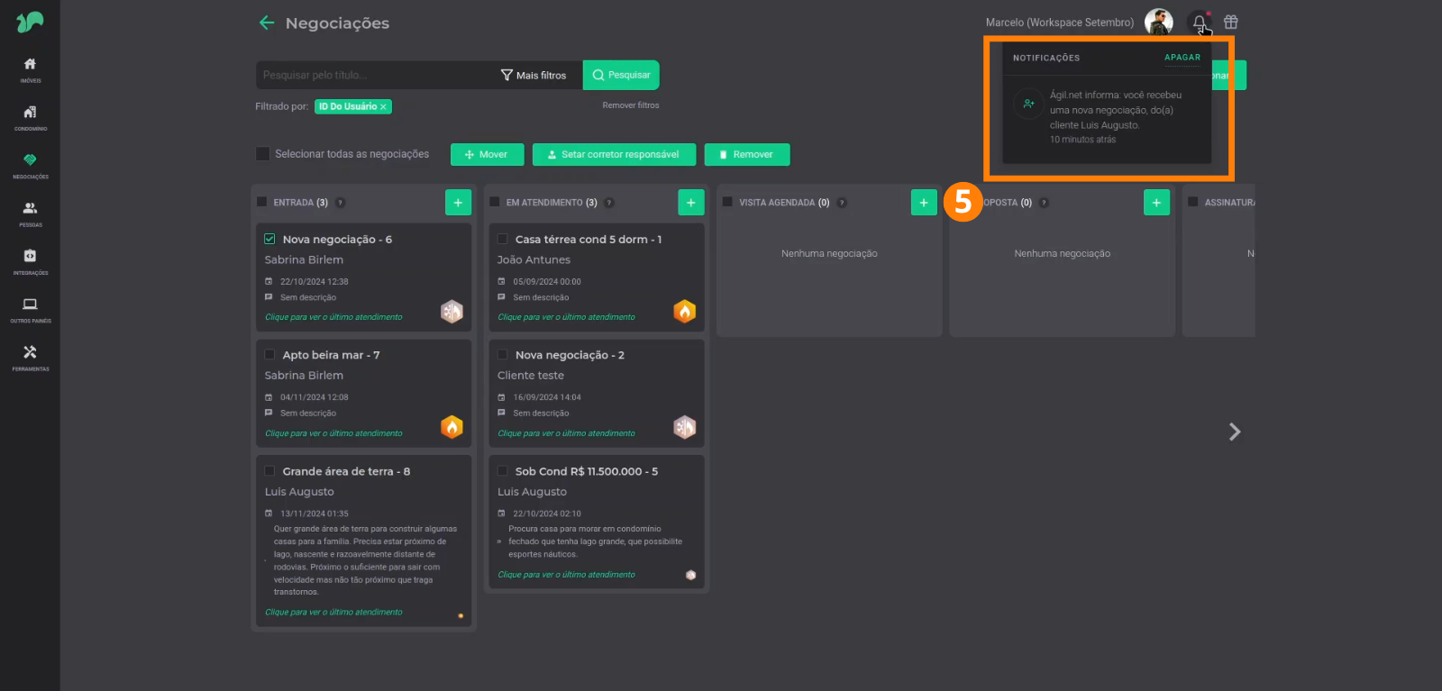Open the gift icon in header
This screenshot has width=1442, height=691.
click(x=1230, y=23)
